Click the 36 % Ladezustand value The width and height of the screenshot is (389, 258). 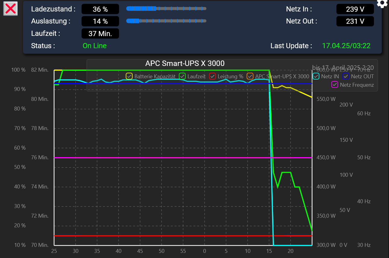coord(100,9)
